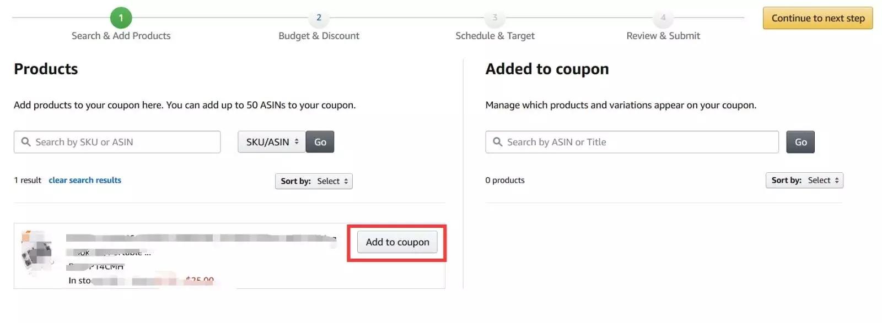882x323 pixels.
Task: Click the magnifier icon in the SKU search box
Action: [x=26, y=141]
